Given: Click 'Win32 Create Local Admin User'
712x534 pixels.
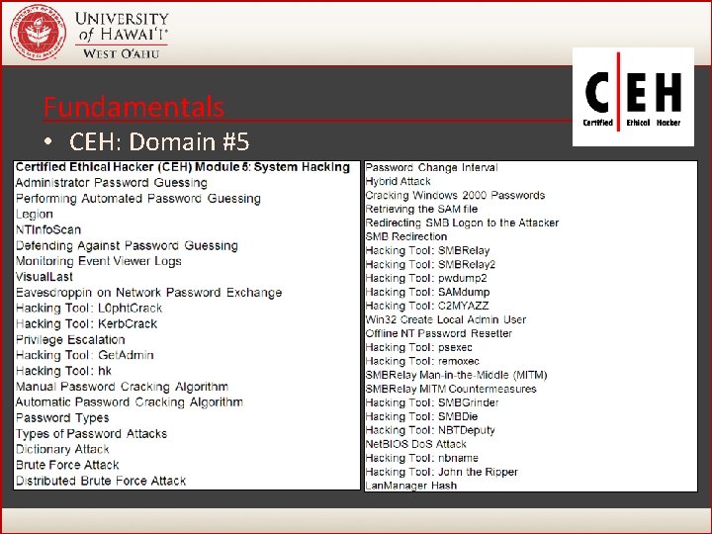Looking at the screenshot, I should point(445,319).
